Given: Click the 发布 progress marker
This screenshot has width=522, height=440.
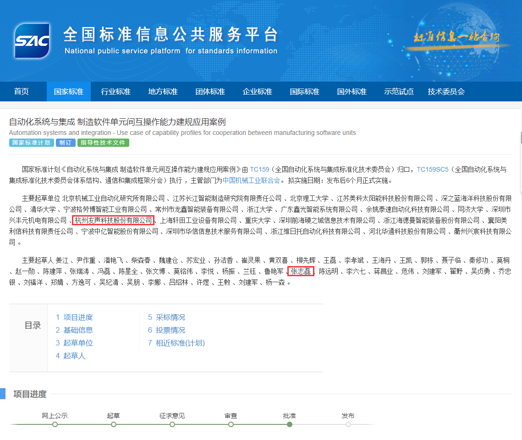Looking at the screenshot, I should 348,424.
